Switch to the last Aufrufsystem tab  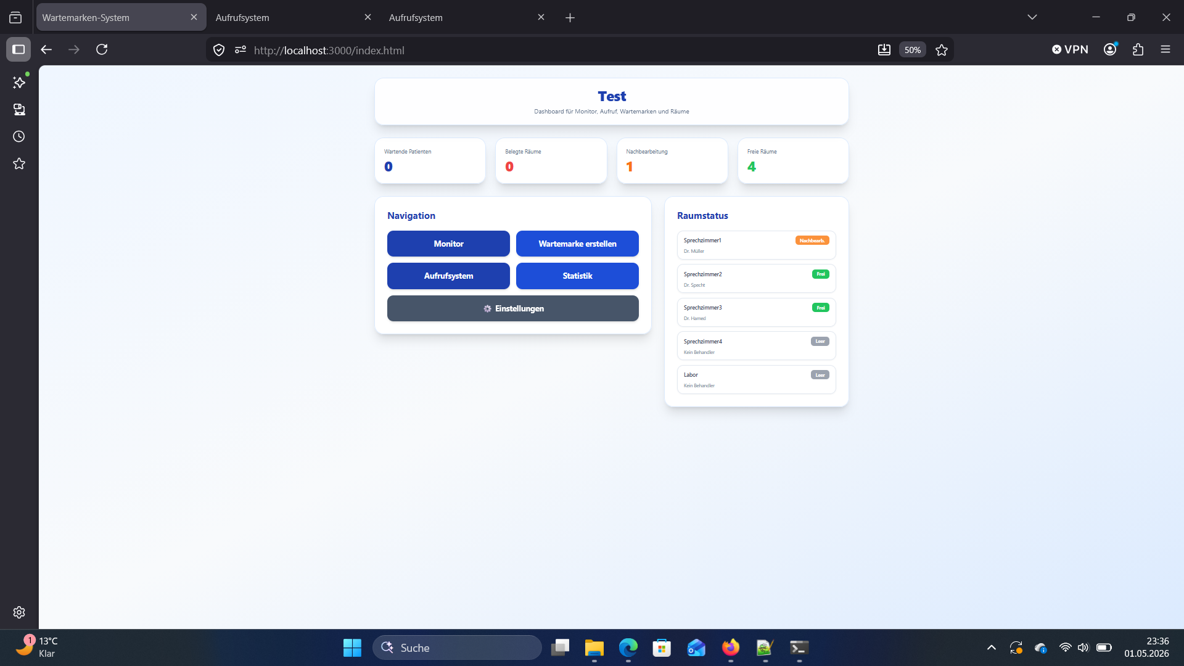[x=467, y=17]
